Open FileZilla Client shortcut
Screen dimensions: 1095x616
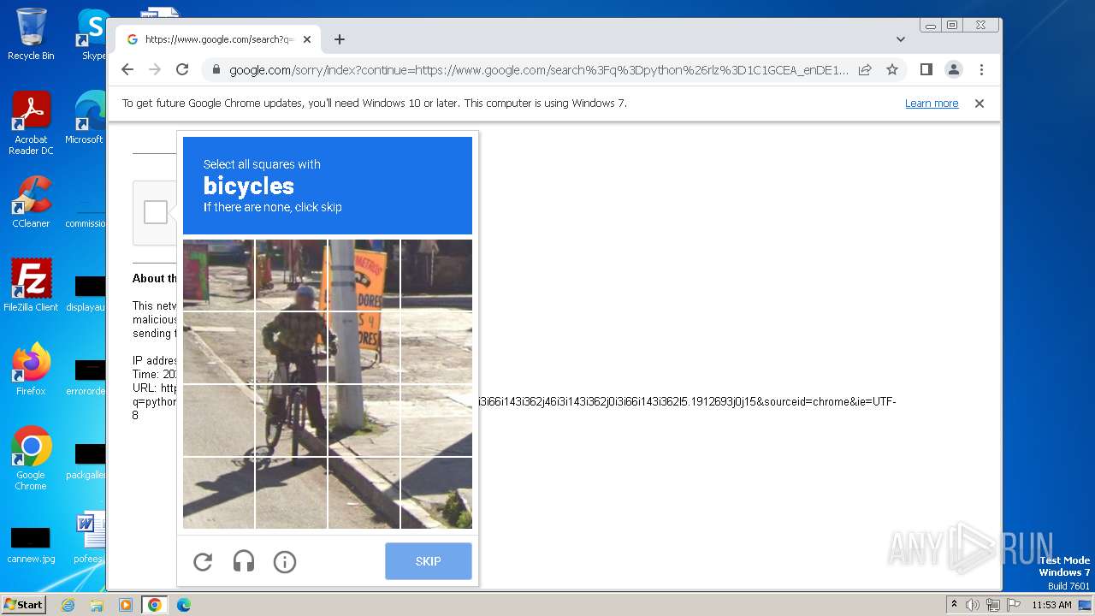(x=31, y=286)
